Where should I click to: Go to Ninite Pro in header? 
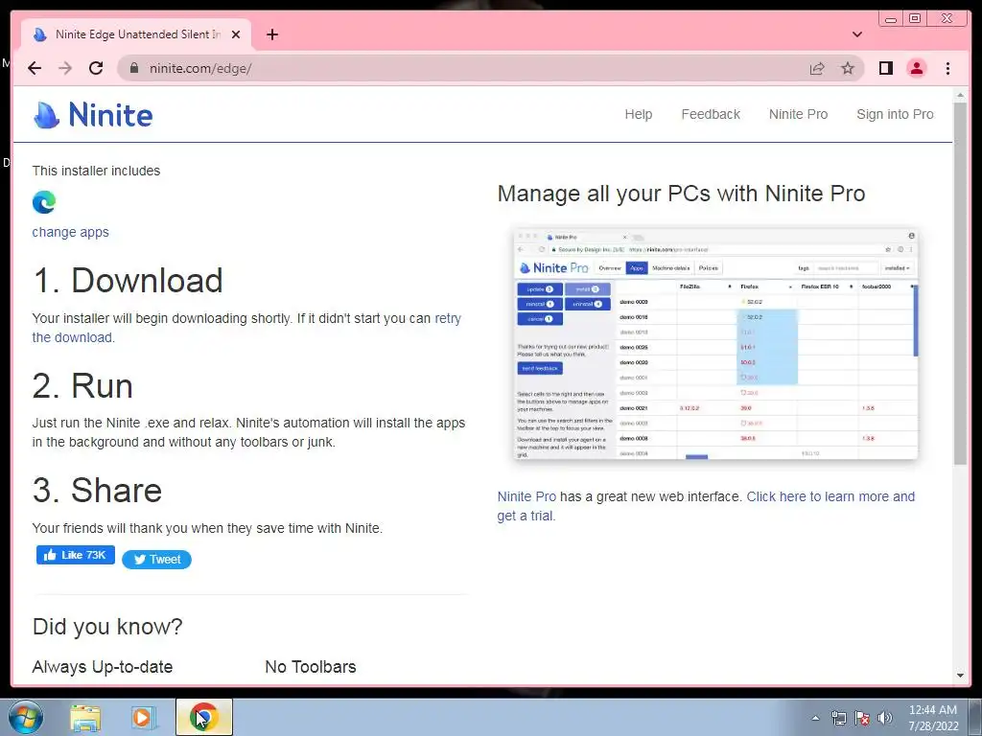click(x=798, y=115)
